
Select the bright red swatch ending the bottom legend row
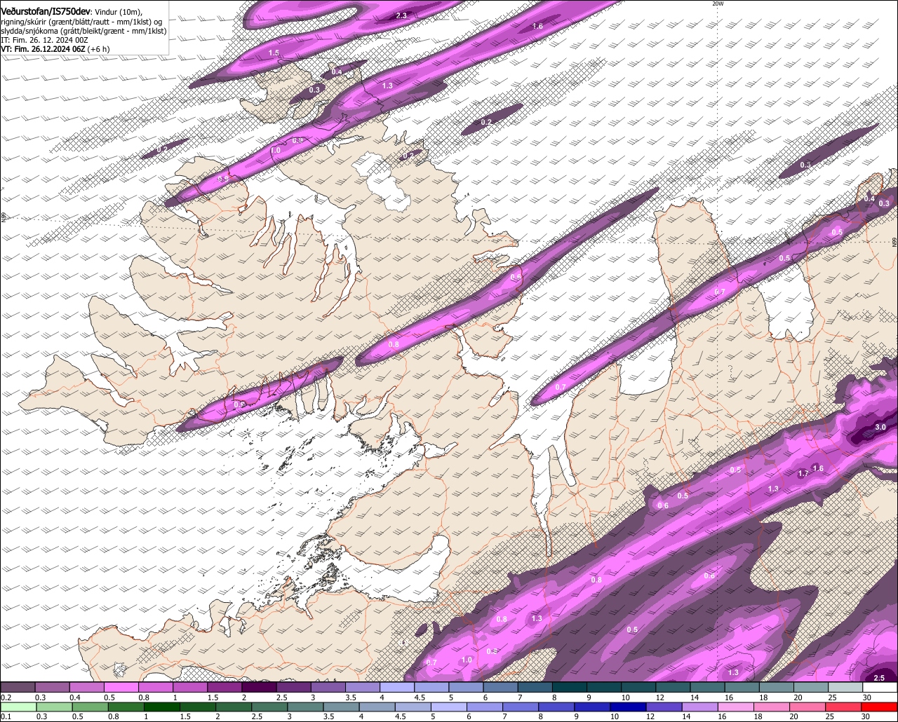pos(880,707)
